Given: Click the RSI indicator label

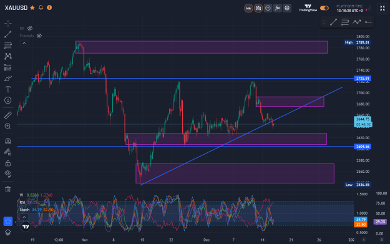Looking at the screenshot, I should (x=22, y=202).
